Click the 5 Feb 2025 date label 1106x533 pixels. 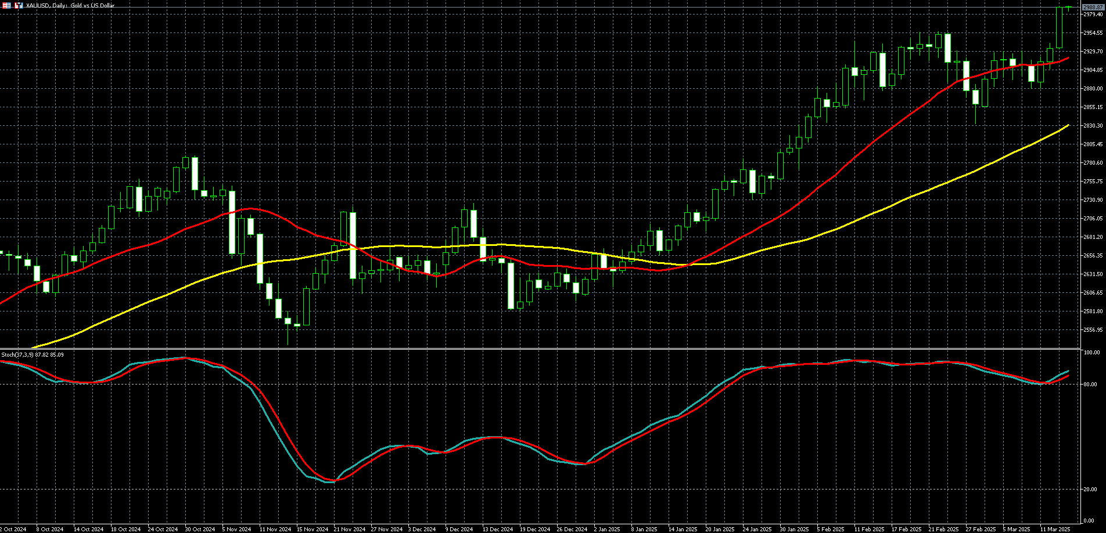click(831, 529)
